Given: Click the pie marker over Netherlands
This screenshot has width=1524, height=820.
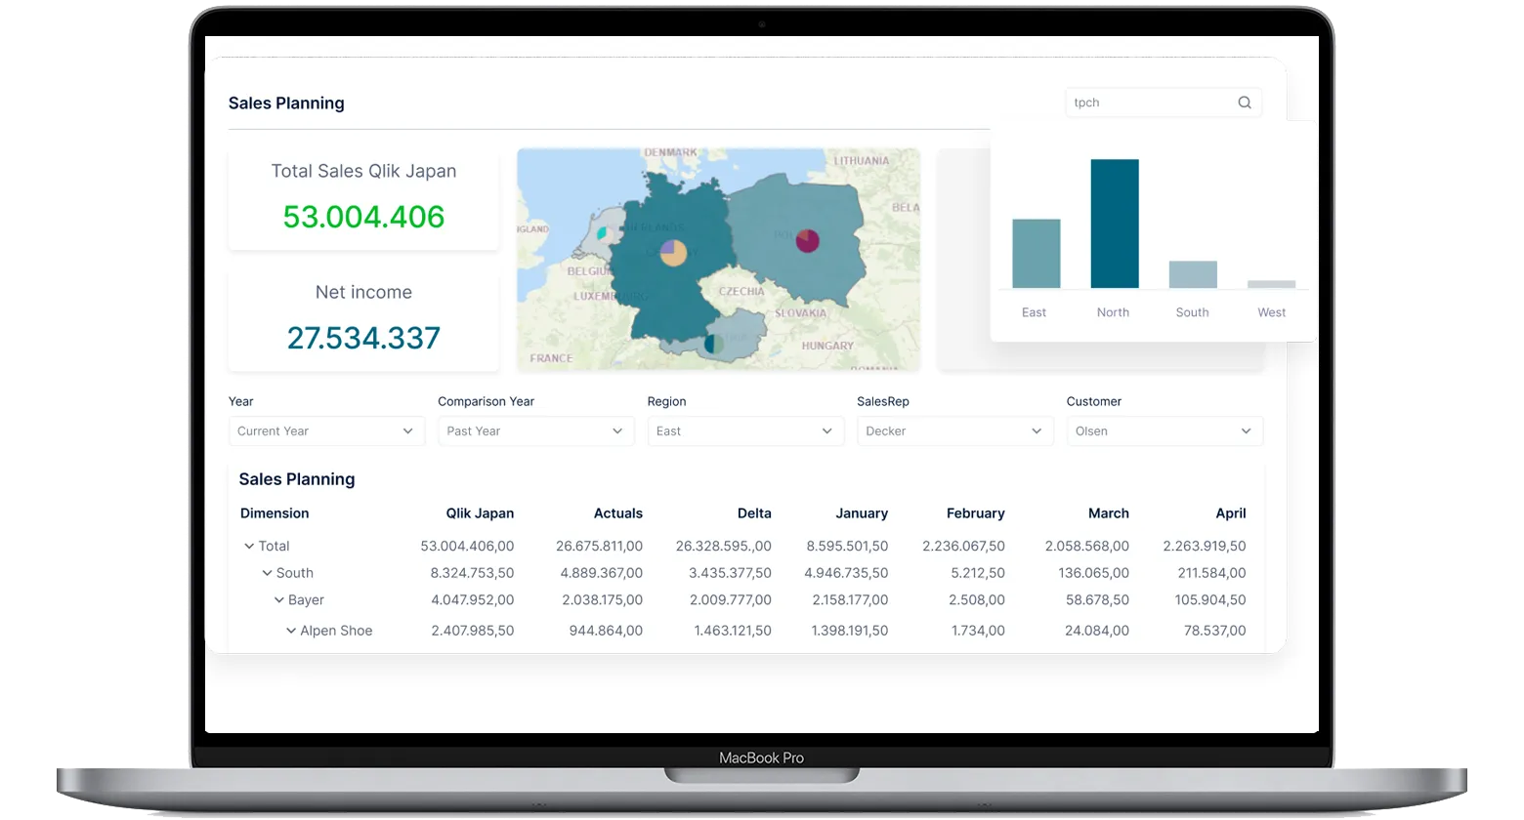Looking at the screenshot, I should pos(603,233).
